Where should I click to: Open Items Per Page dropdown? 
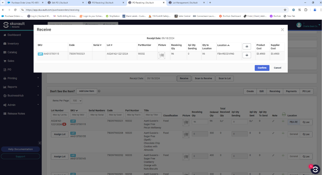pos(76,100)
